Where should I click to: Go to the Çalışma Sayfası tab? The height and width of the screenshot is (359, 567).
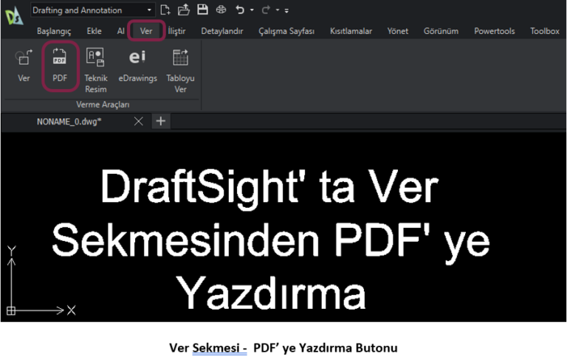point(286,31)
